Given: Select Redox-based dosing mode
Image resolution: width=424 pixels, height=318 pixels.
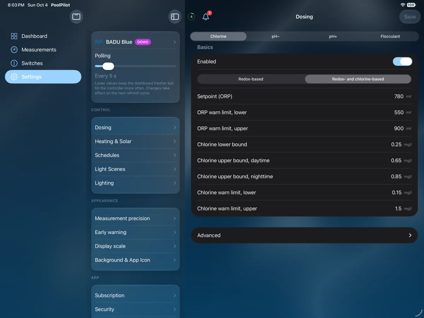Looking at the screenshot, I should pyautogui.click(x=251, y=79).
